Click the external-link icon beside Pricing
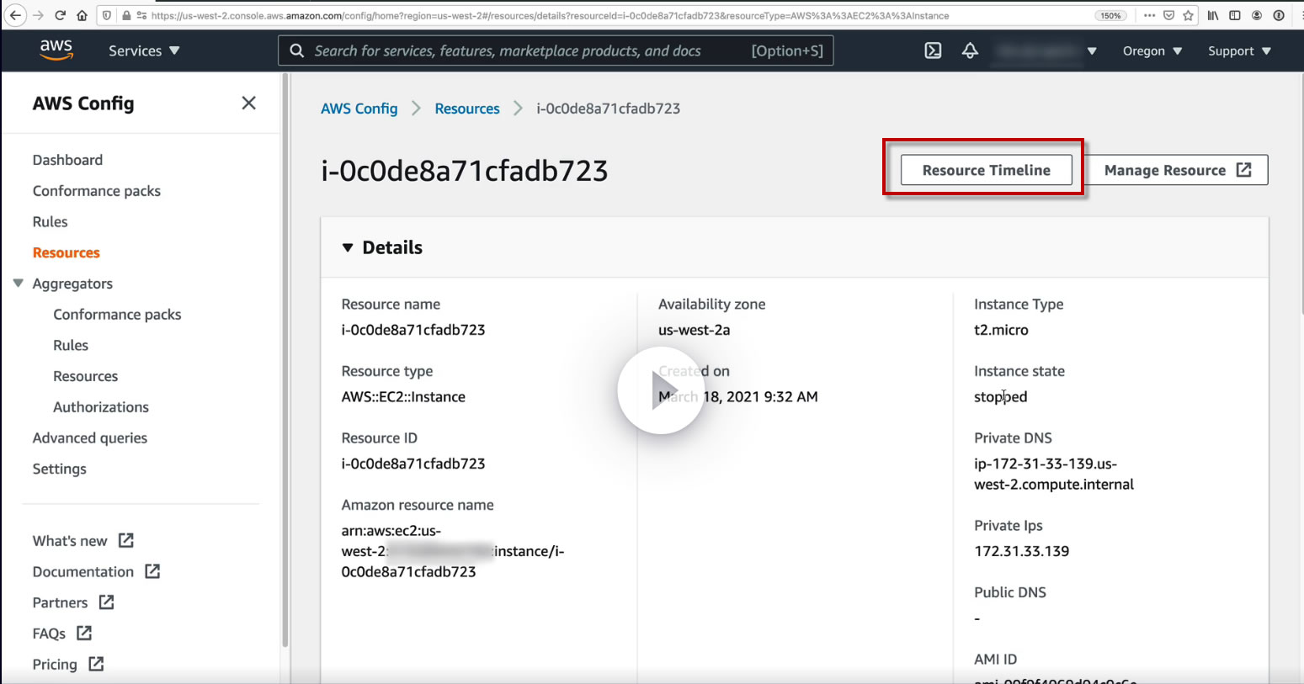This screenshot has width=1304, height=684. 96,664
